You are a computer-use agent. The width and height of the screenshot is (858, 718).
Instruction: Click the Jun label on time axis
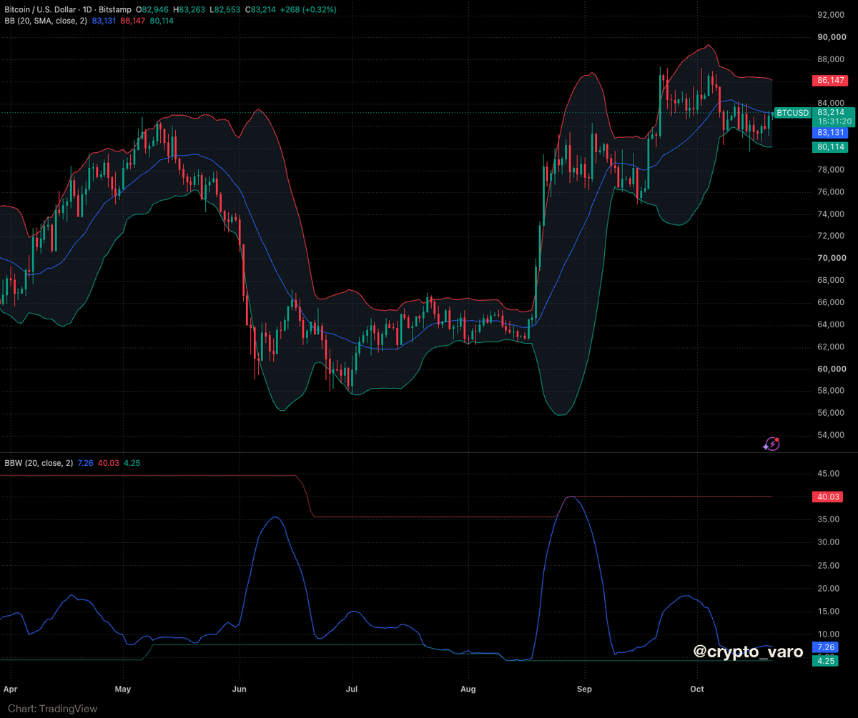[239, 689]
